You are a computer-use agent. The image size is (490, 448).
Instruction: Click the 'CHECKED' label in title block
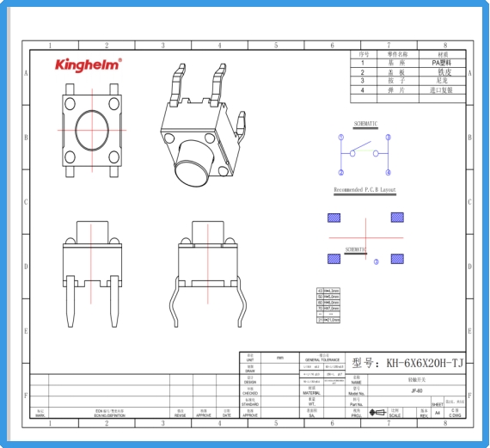250,393
